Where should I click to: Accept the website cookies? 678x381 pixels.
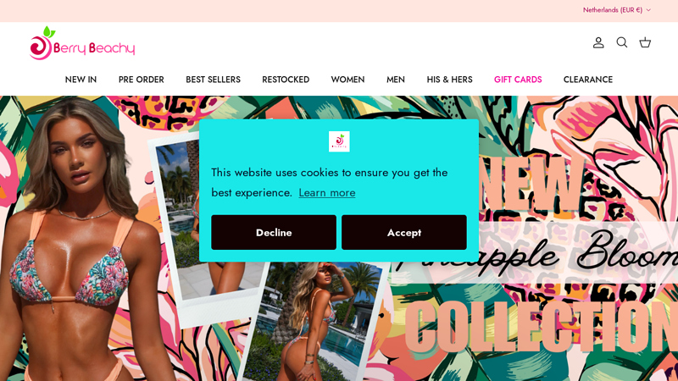click(404, 232)
